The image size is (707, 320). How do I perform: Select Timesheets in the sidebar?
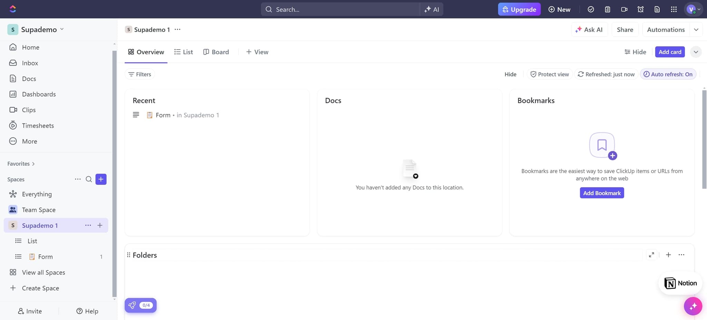click(38, 125)
